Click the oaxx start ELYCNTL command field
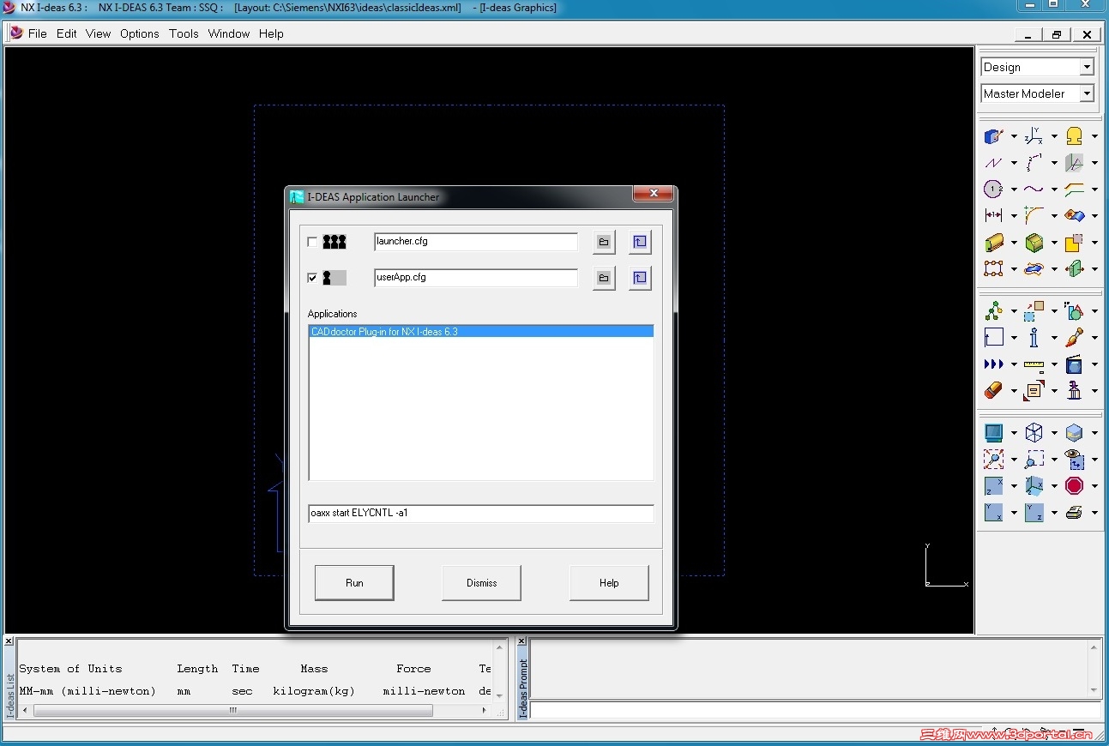 click(481, 514)
